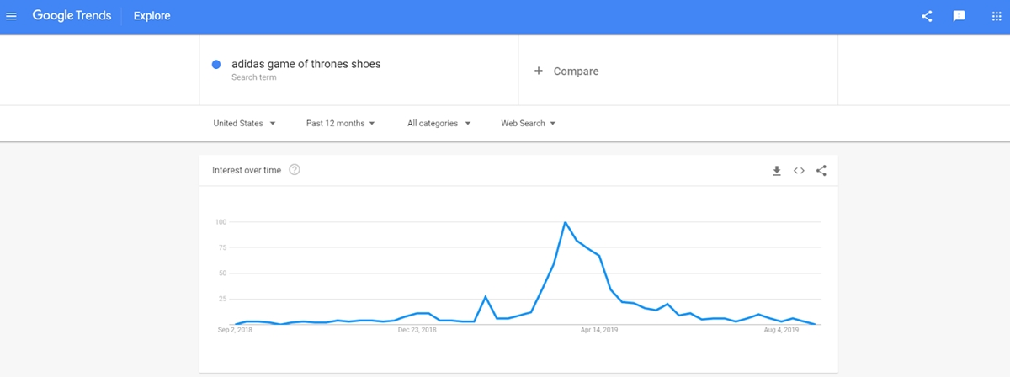Click the plus icon beside Compare
The image size is (1010, 377).
tap(539, 72)
